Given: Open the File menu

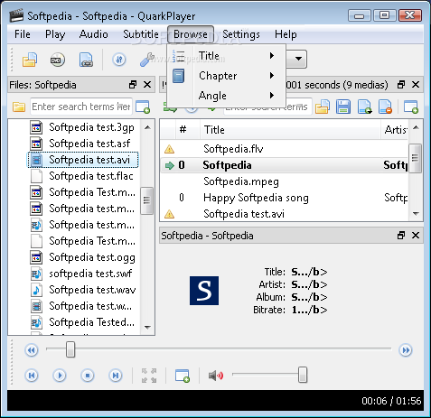Looking at the screenshot, I should tap(23, 34).
